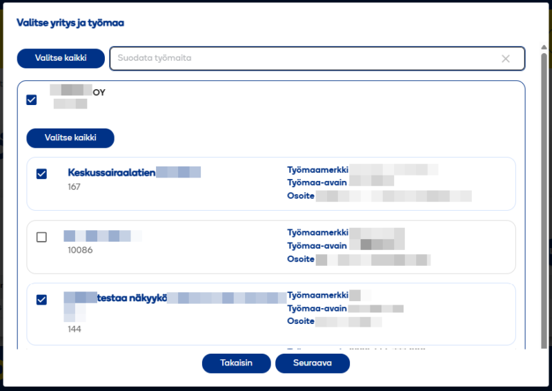552x391 pixels.
Task: Click the dialog's vertical scrollbar
Action: 544,207
